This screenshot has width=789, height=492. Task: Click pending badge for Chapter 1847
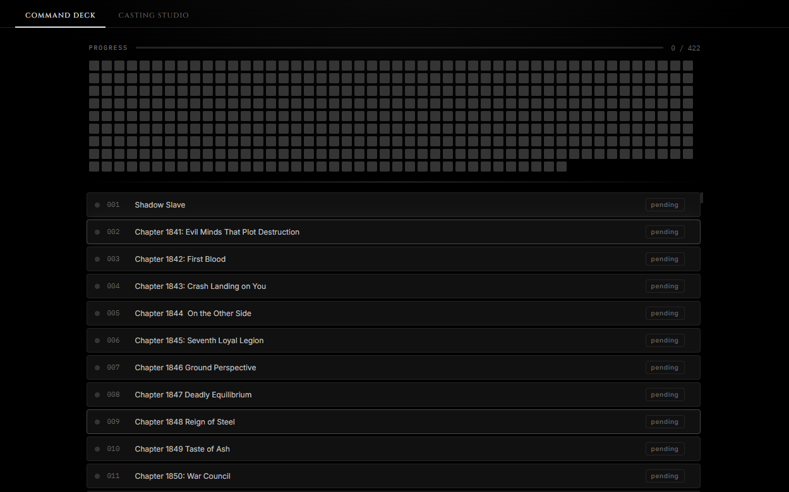(x=665, y=395)
